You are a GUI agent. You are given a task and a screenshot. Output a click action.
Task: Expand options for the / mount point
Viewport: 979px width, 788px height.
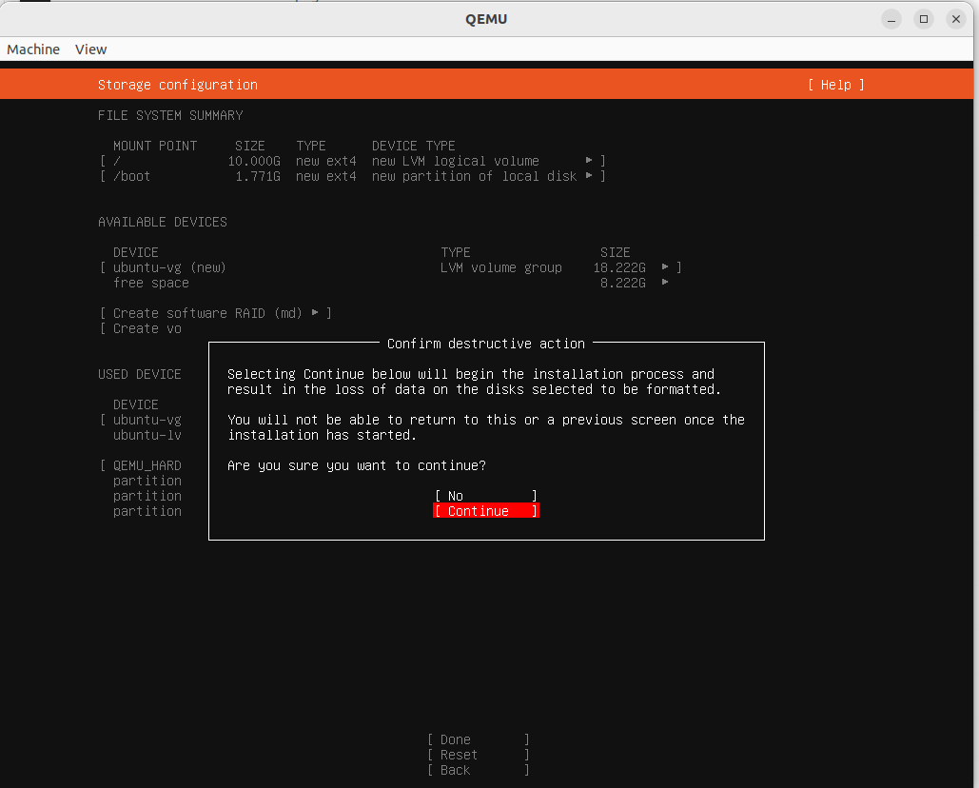point(589,161)
